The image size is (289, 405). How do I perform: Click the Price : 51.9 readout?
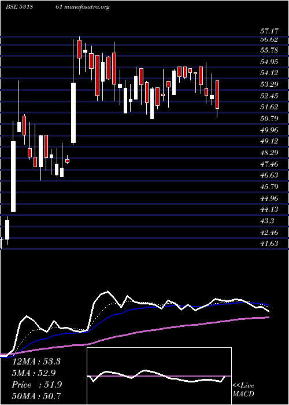pyautogui.click(x=36, y=385)
